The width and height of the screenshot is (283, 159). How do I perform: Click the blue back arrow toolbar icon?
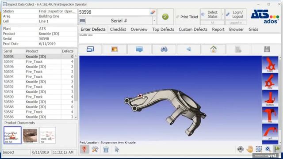[189, 49]
